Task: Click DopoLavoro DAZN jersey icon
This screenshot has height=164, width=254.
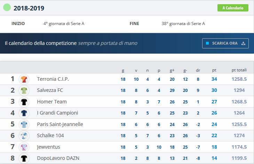Action: (x=24, y=158)
